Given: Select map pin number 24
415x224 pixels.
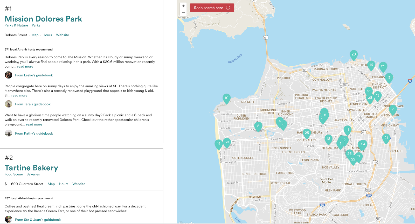Looking at the screenshot, I should tap(363, 145).
